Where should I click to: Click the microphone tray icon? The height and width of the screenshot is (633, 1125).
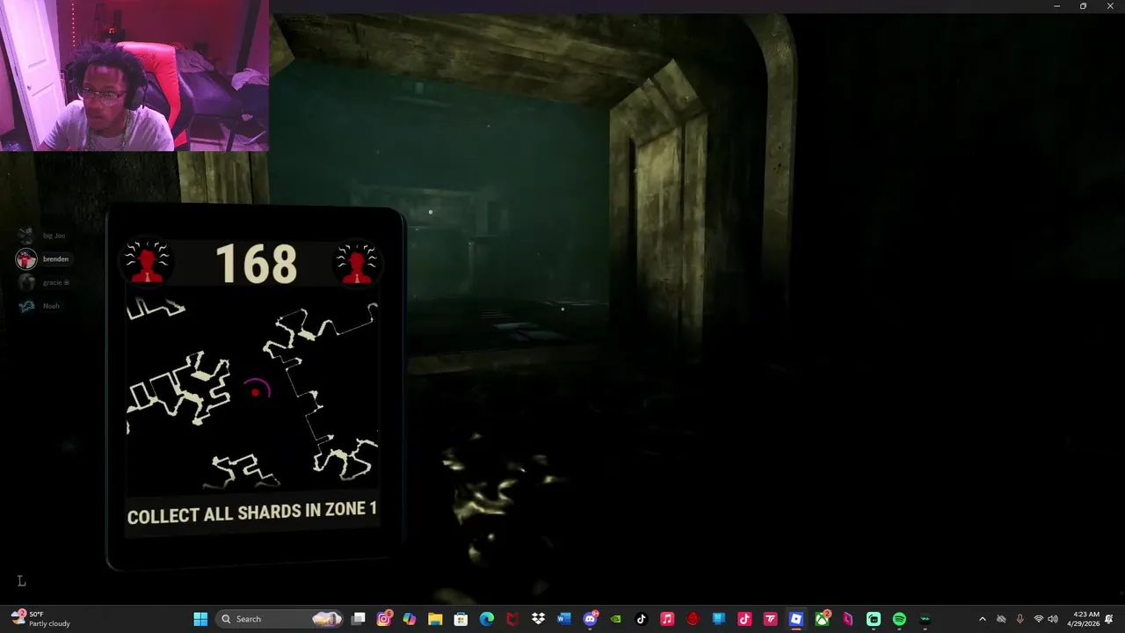click(1020, 619)
